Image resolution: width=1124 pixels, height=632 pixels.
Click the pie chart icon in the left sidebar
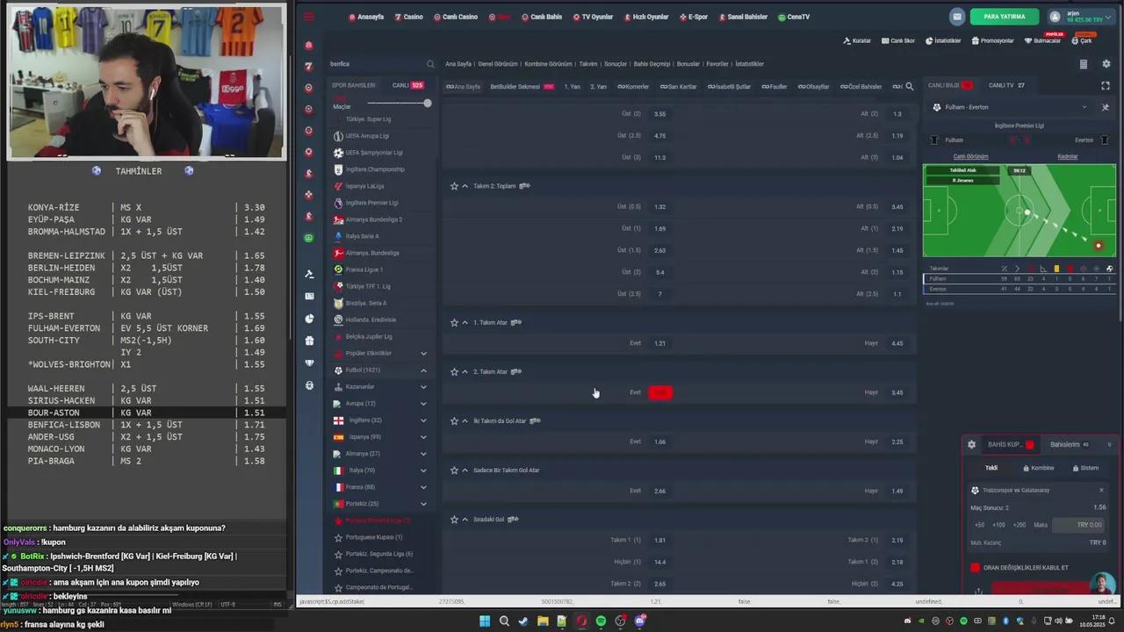tap(309, 319)
